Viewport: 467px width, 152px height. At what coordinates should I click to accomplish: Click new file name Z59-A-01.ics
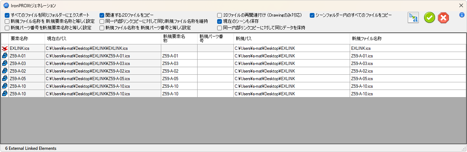click(408, 56)
